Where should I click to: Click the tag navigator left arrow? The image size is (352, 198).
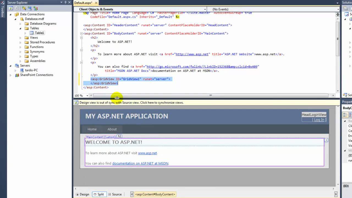tap(132, 194)
